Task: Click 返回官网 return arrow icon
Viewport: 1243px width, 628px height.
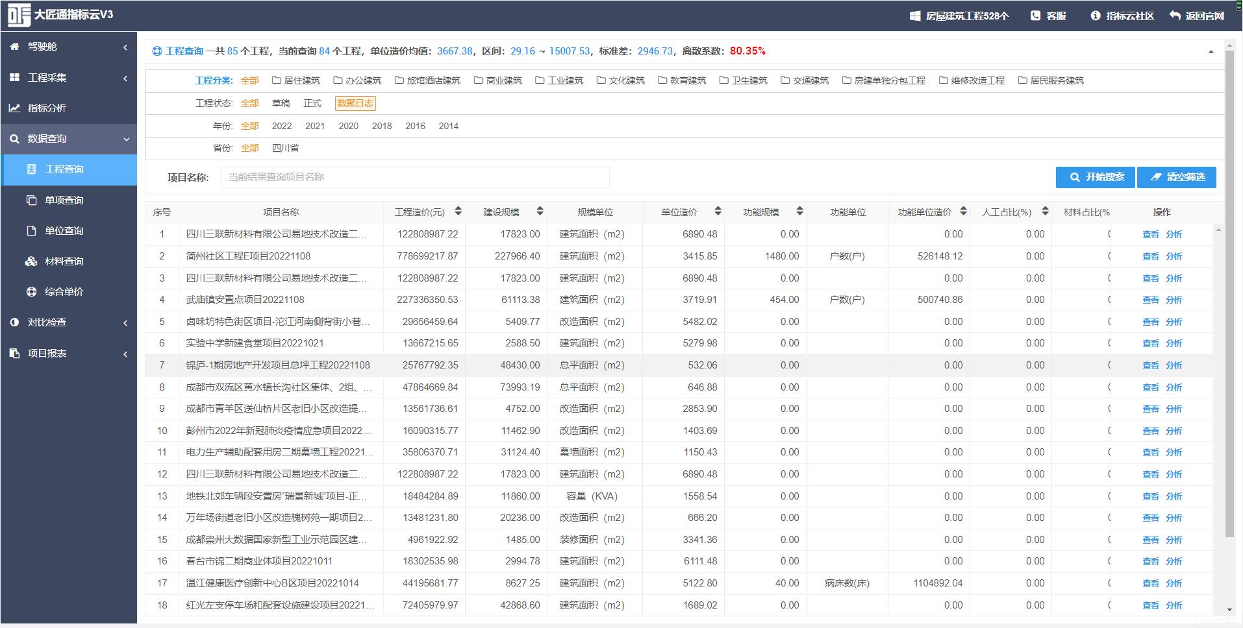Action: coord(1175,16)
